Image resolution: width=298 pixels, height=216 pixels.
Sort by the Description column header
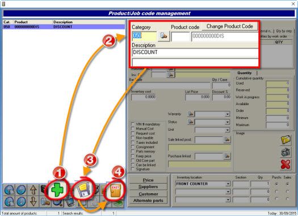[89, 22]
